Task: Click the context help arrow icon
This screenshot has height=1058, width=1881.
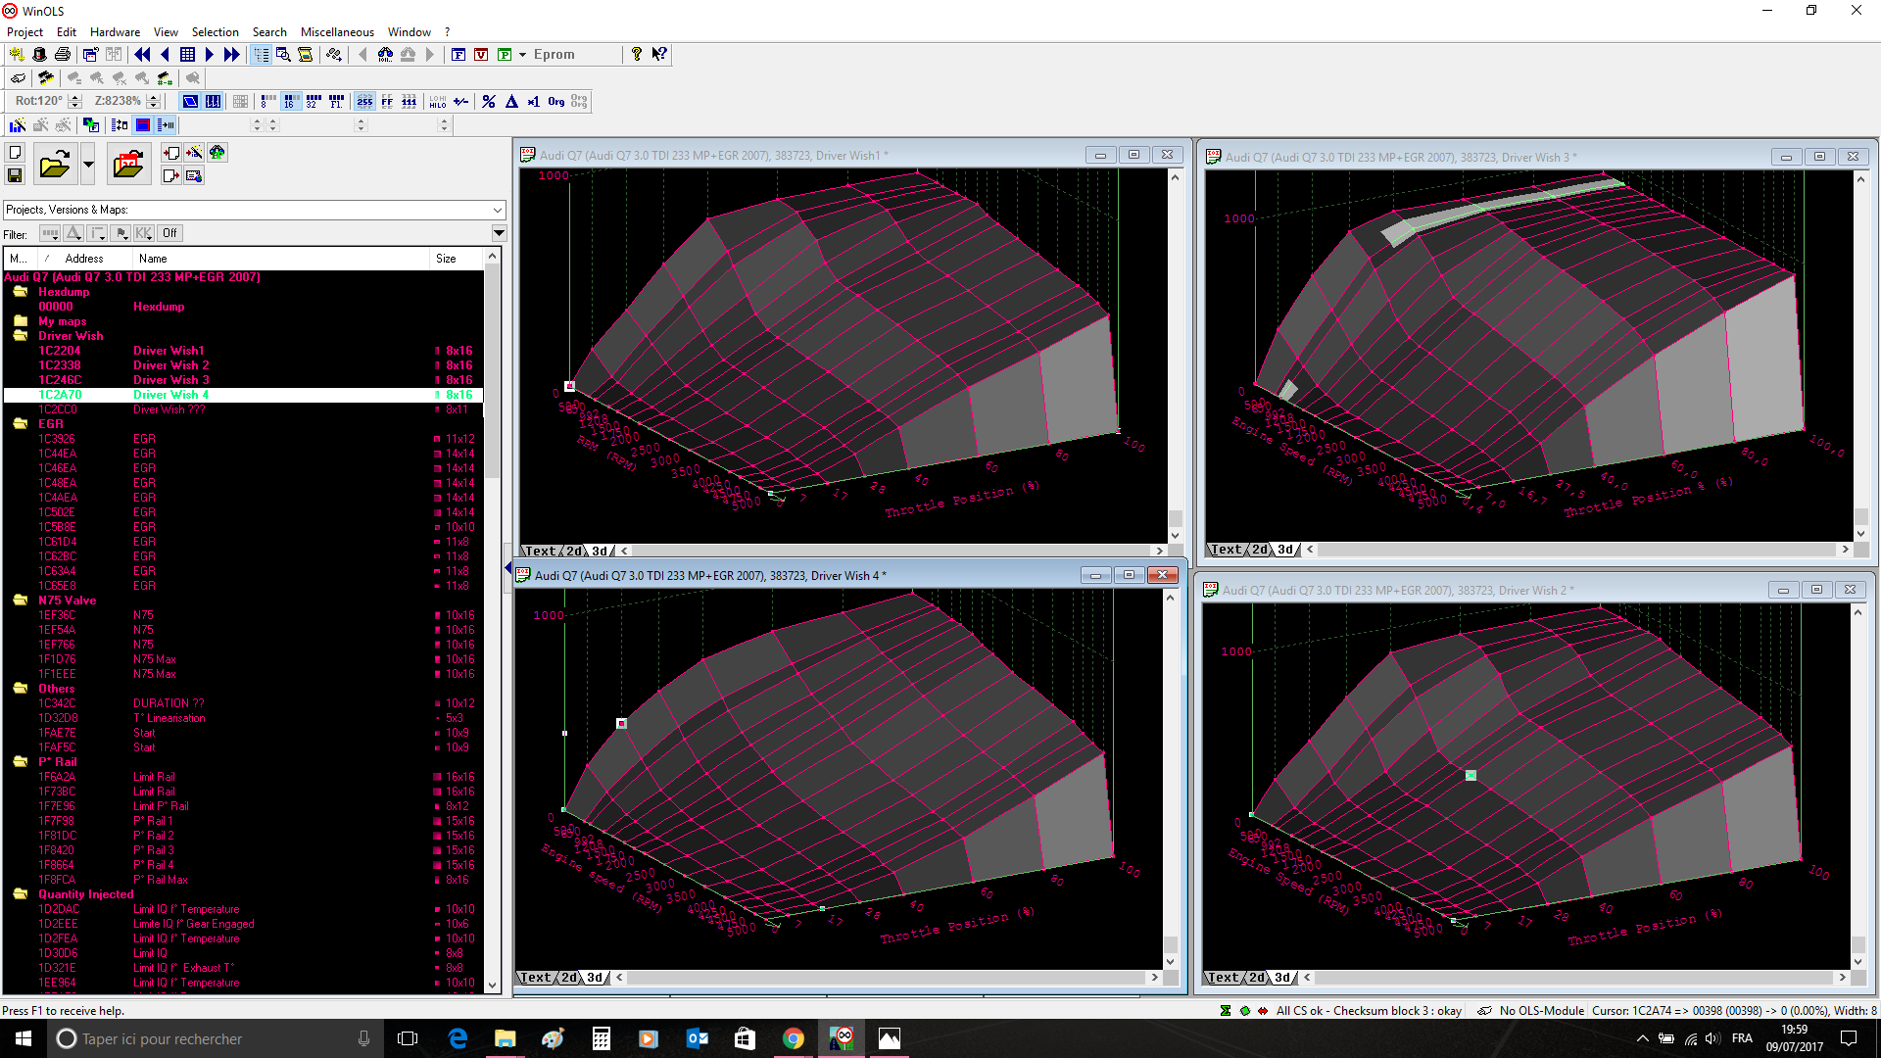Action: [659, 55]
